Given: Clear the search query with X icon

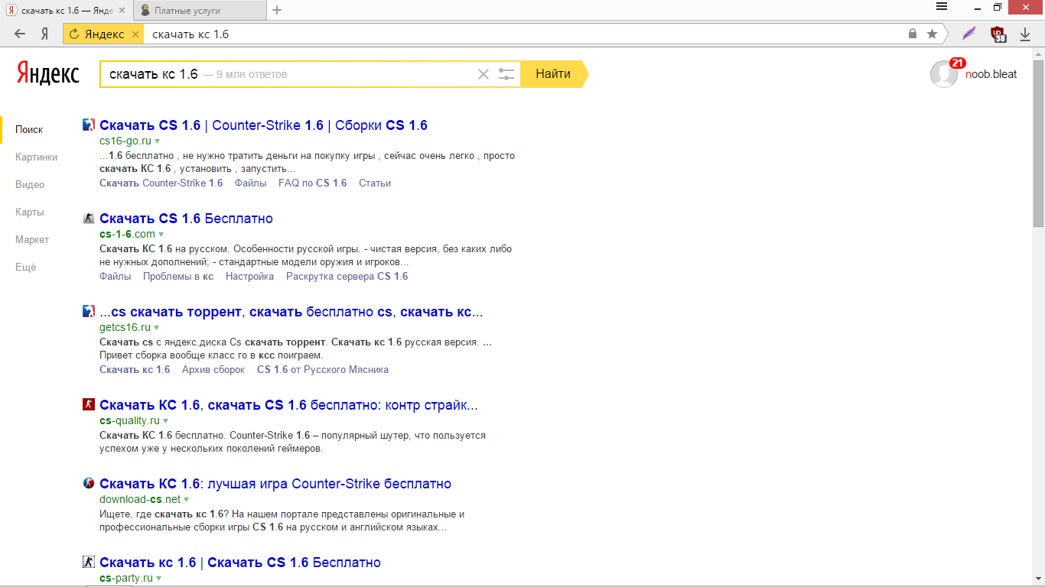Looking at the screenshot, I should (483, 74).
